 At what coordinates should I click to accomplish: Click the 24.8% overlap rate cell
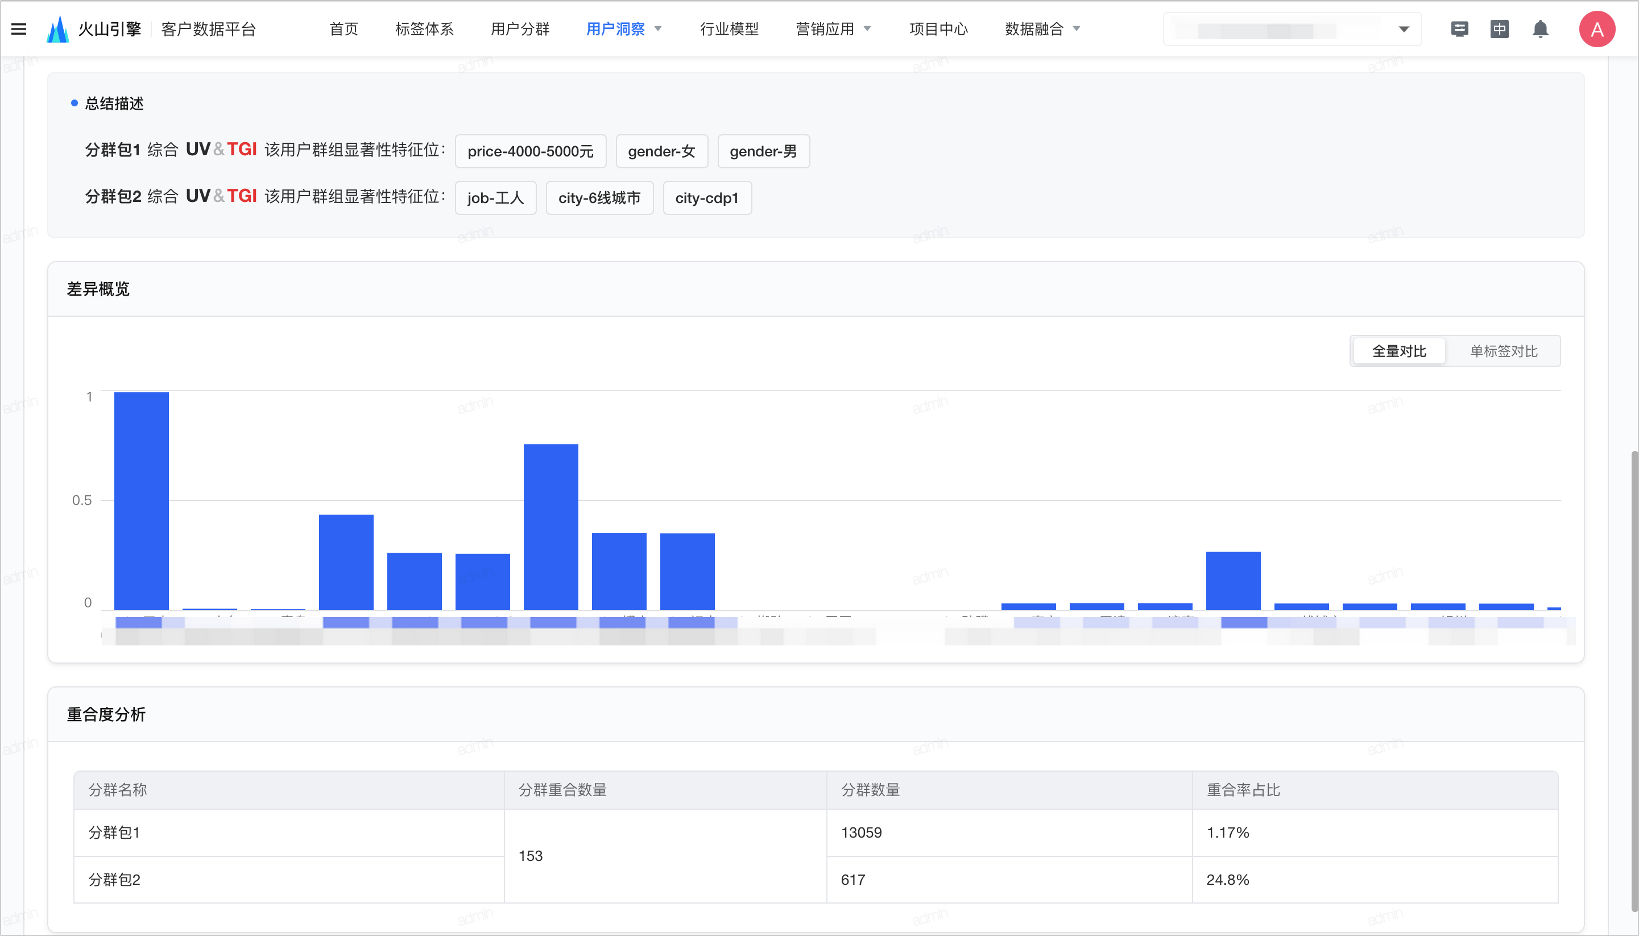pyautogui.click(x=1375, y=880)
